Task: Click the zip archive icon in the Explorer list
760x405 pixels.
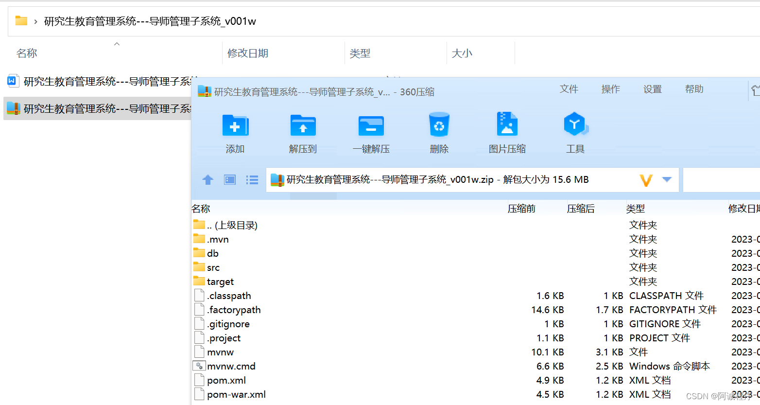Action: pyautogui.click(x=13, y=108)
